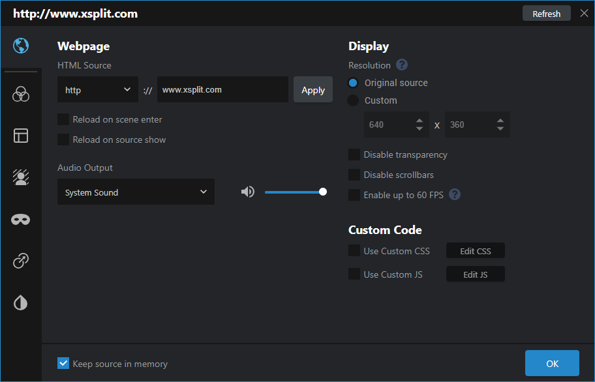Check Disable scrollbars
Viewport: 595px width, 382px height.
click(x=354, y=175)
